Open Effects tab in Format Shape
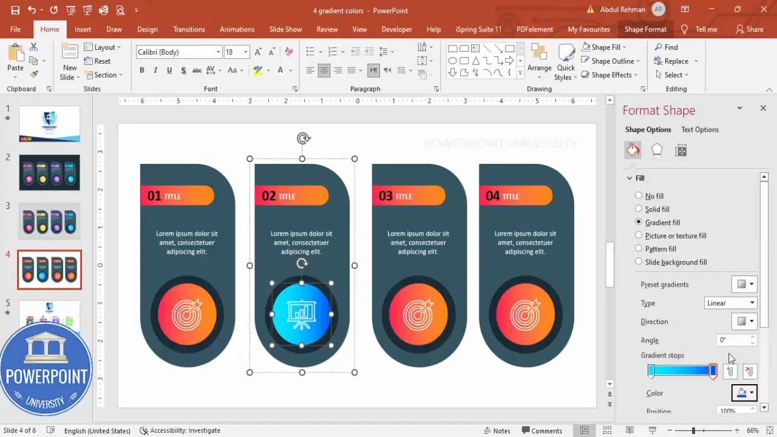 (657, 150)
